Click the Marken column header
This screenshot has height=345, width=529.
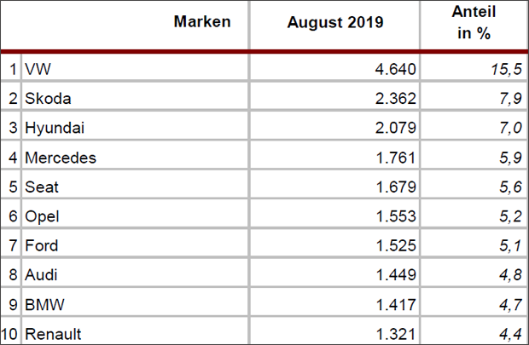point(202,22)
